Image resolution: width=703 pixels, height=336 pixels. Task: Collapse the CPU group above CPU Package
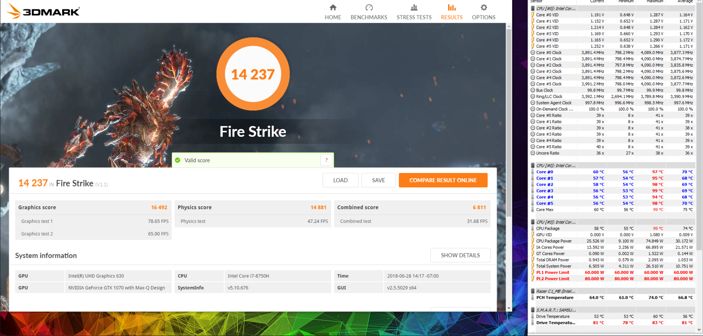click(x=533, y=222)
